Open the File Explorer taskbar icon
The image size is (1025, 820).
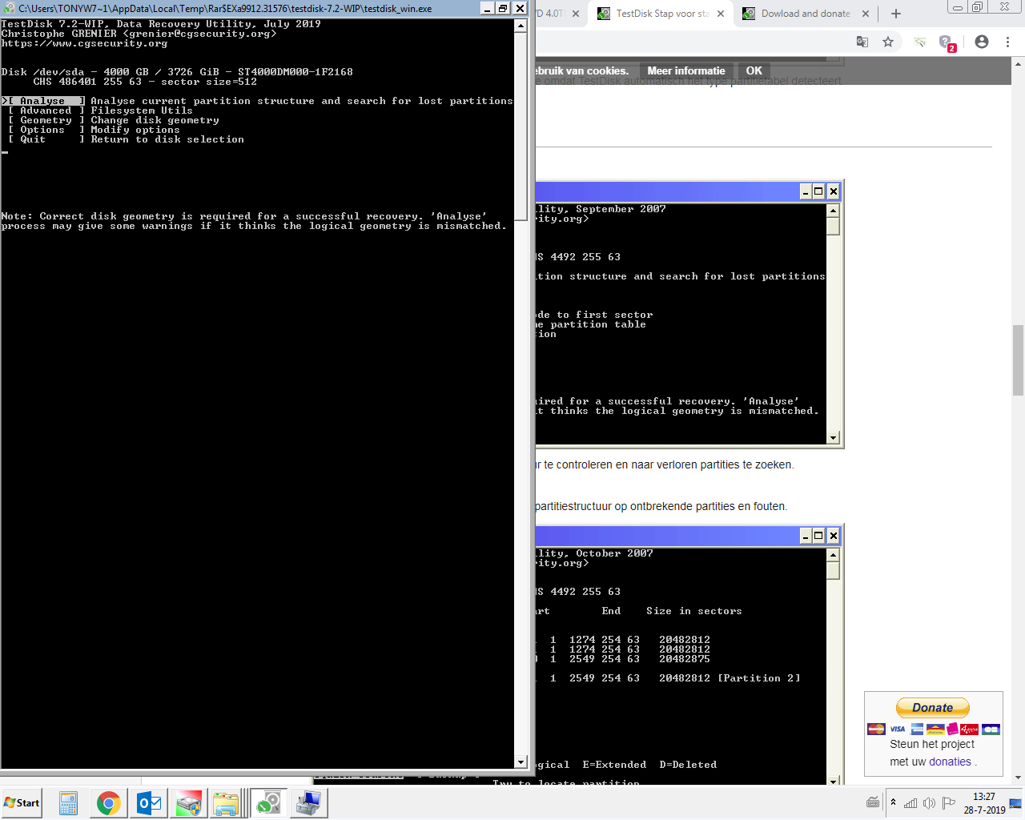pos(227,803)
